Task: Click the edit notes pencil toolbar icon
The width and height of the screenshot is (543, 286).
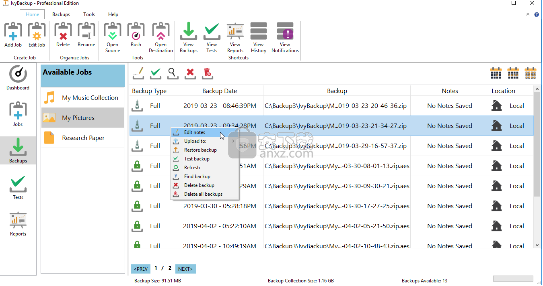Action: (x=138, y=73)
